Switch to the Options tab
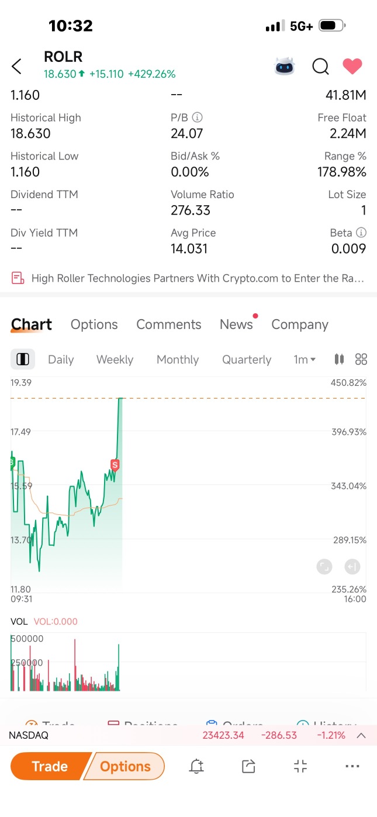The width and height of the screenshot is (377, 817). click(x=94, y=324)
